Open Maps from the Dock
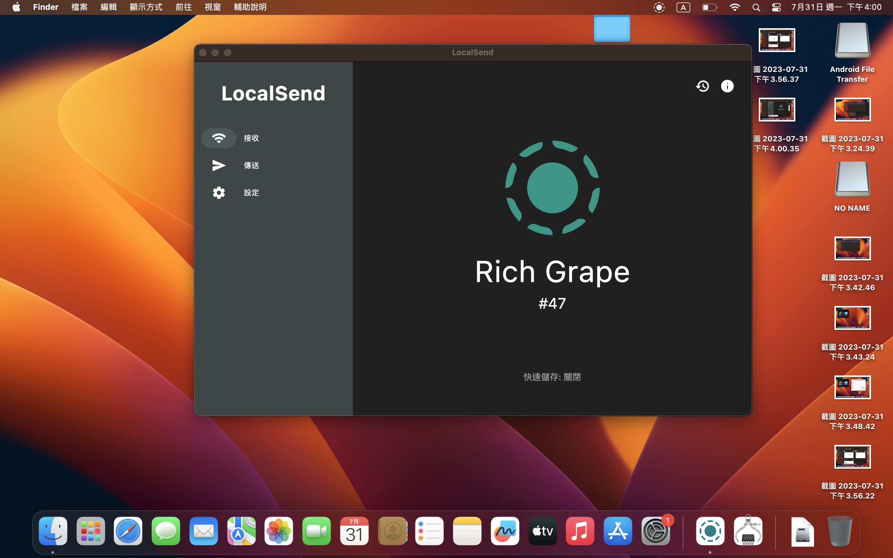The image size is (893, 558). point(241,531)
